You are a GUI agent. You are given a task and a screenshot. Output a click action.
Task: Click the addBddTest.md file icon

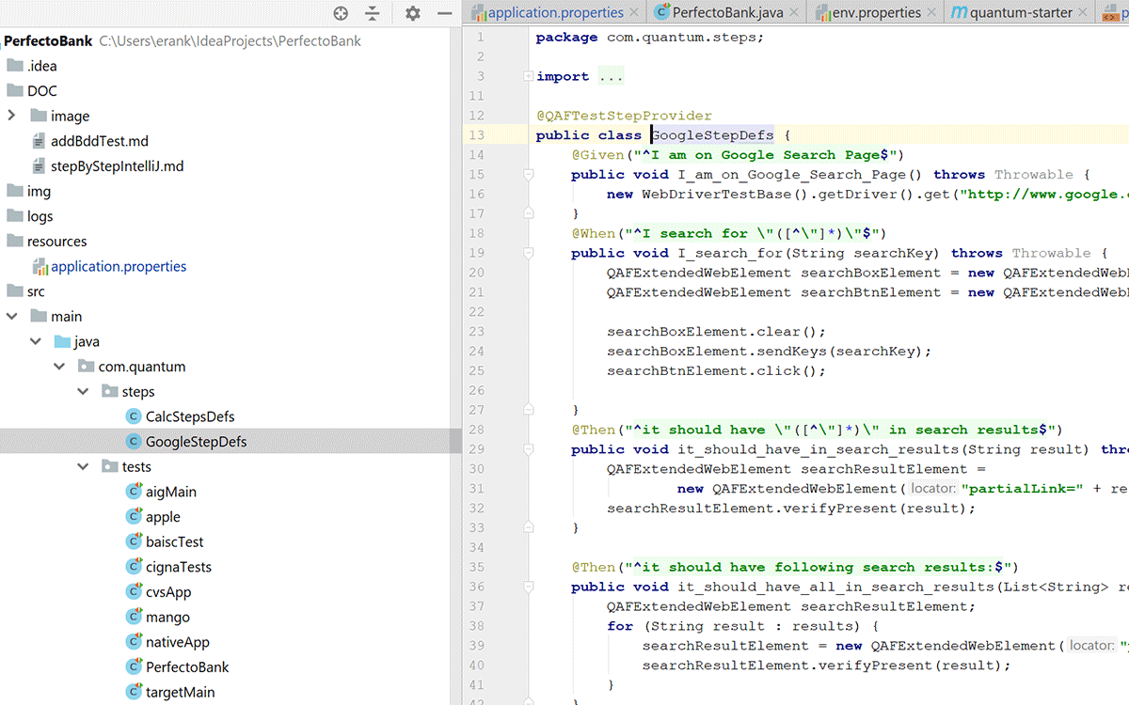coord(39,141)
